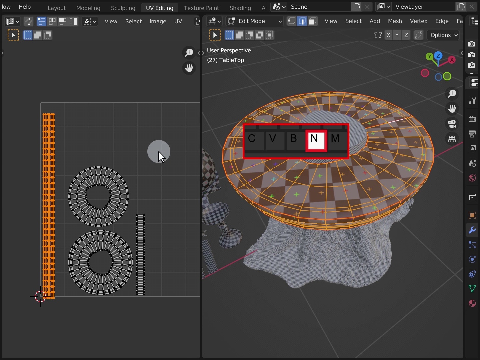Viewport: 480px width, 360px height.
Task: Enable mesh face select mode
Action: click(x=313, y=21)
